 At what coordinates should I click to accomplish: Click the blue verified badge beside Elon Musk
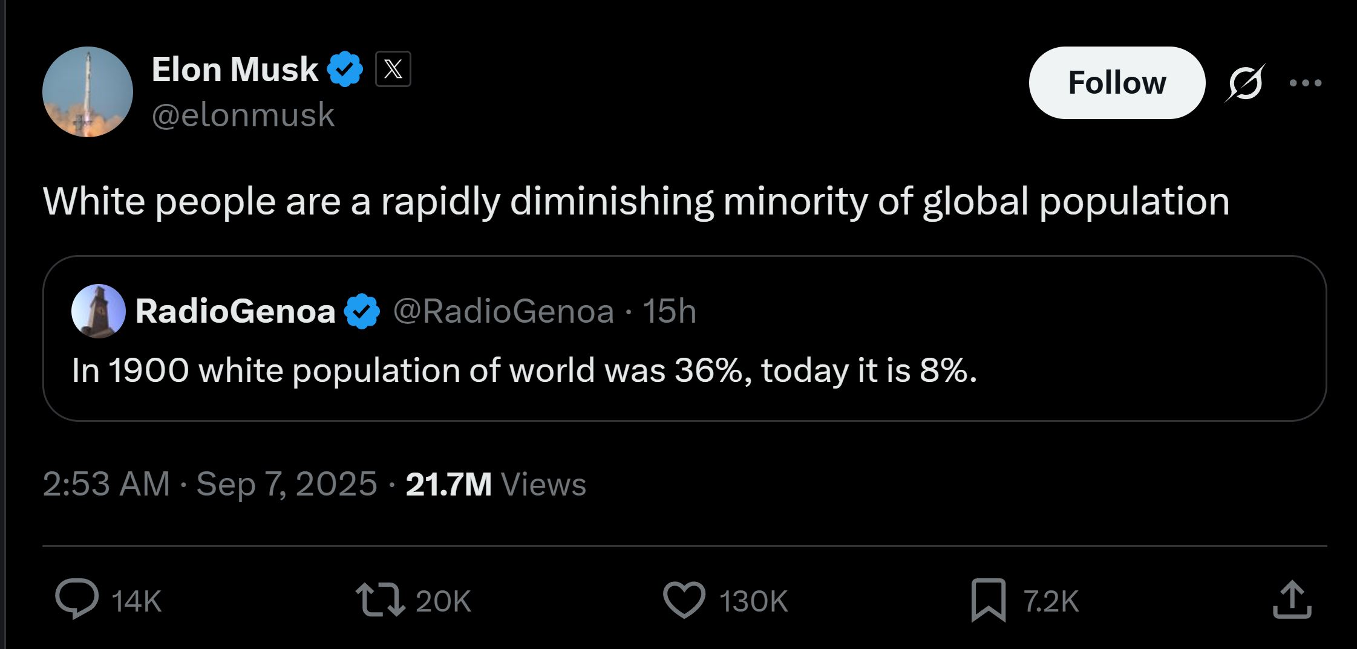(345, 69)
